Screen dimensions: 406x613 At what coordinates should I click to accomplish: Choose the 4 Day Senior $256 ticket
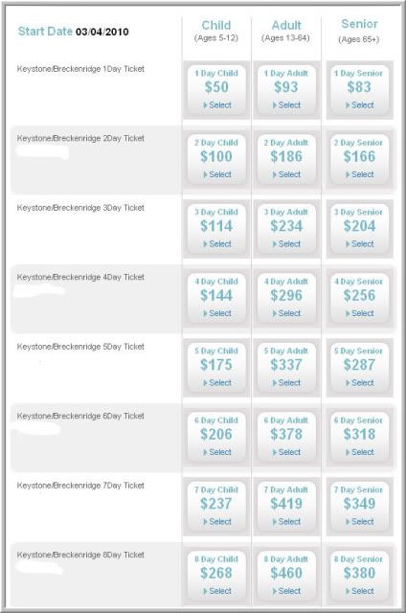coord(359,298)
